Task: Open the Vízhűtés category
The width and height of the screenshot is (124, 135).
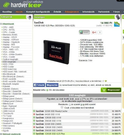Action: (x=7, y=128)
